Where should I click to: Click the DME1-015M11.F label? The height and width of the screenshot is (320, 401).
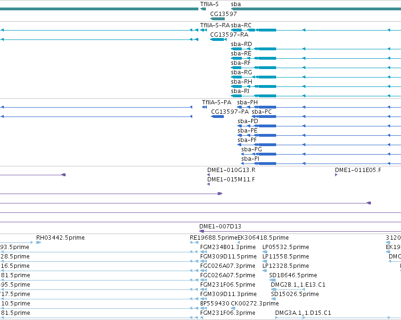pos(231,180)
